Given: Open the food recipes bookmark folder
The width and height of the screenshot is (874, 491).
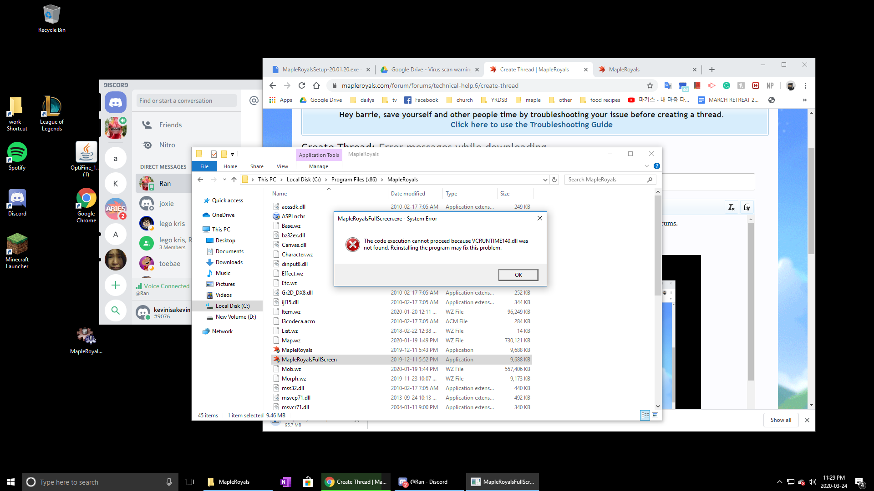Looking at the screenshot, I should click(600, 100).
